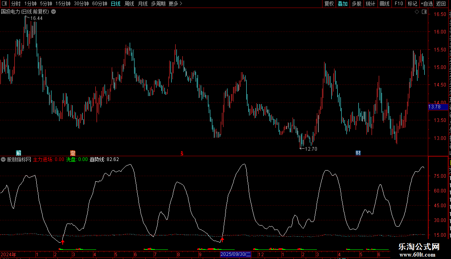Click the window split icon in chart corner
The height and width of the screenshot is (259, 451).
(x=424, y=12)
